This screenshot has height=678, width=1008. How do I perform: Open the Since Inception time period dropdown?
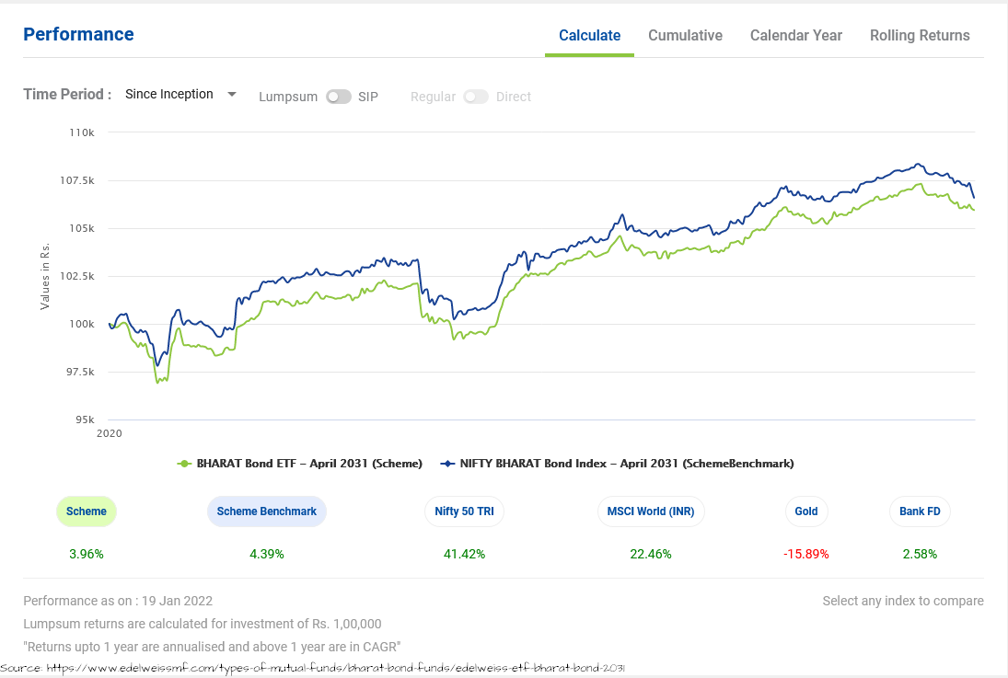tap(180, 95)
